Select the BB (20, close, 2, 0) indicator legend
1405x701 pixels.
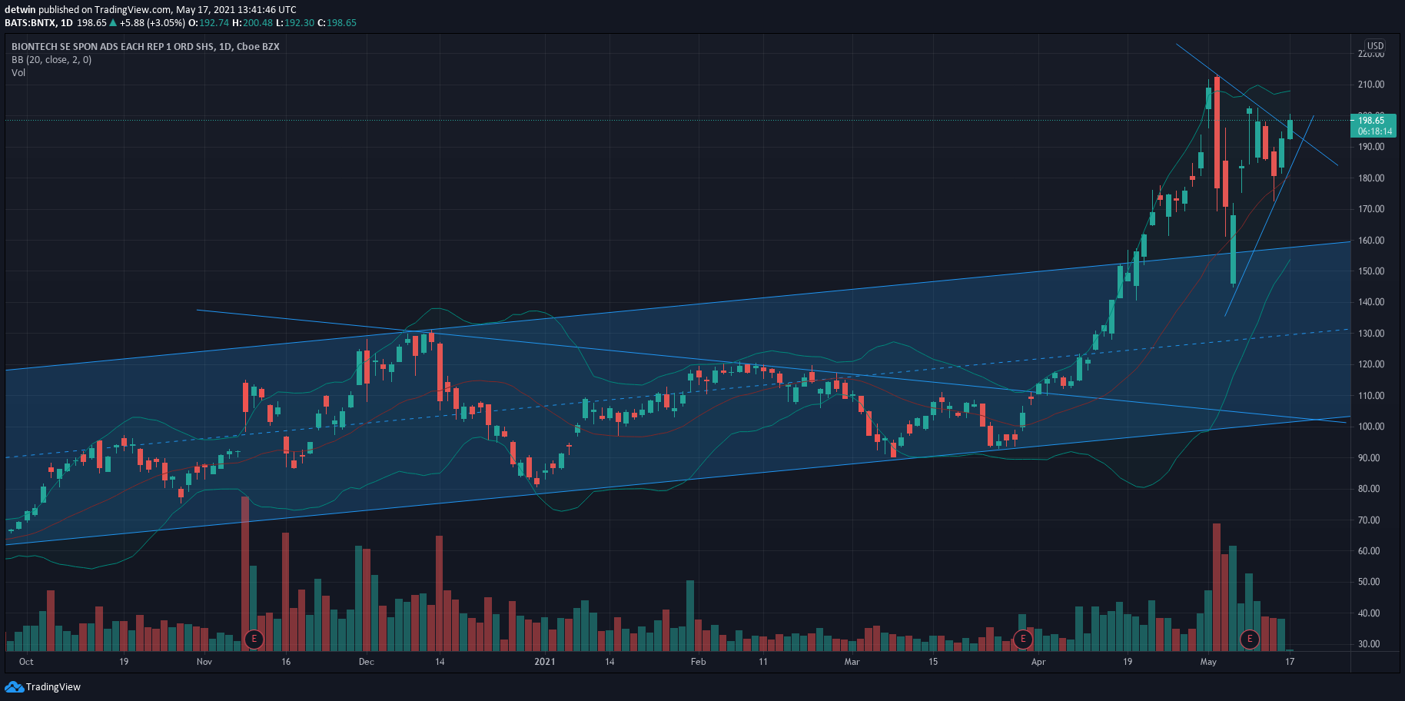[51, 60]
